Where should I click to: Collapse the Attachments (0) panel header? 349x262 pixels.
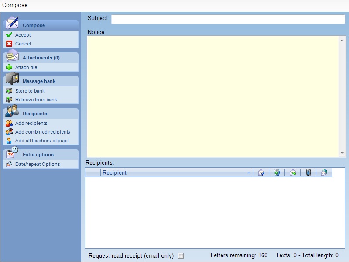pos(41,58)
